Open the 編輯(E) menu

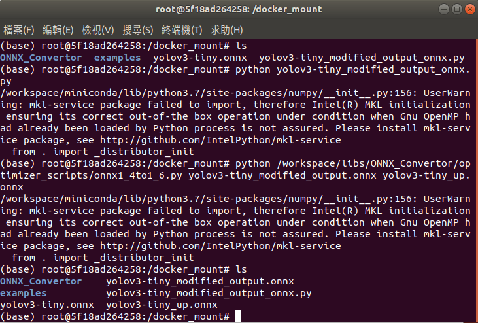pos(58,30)
